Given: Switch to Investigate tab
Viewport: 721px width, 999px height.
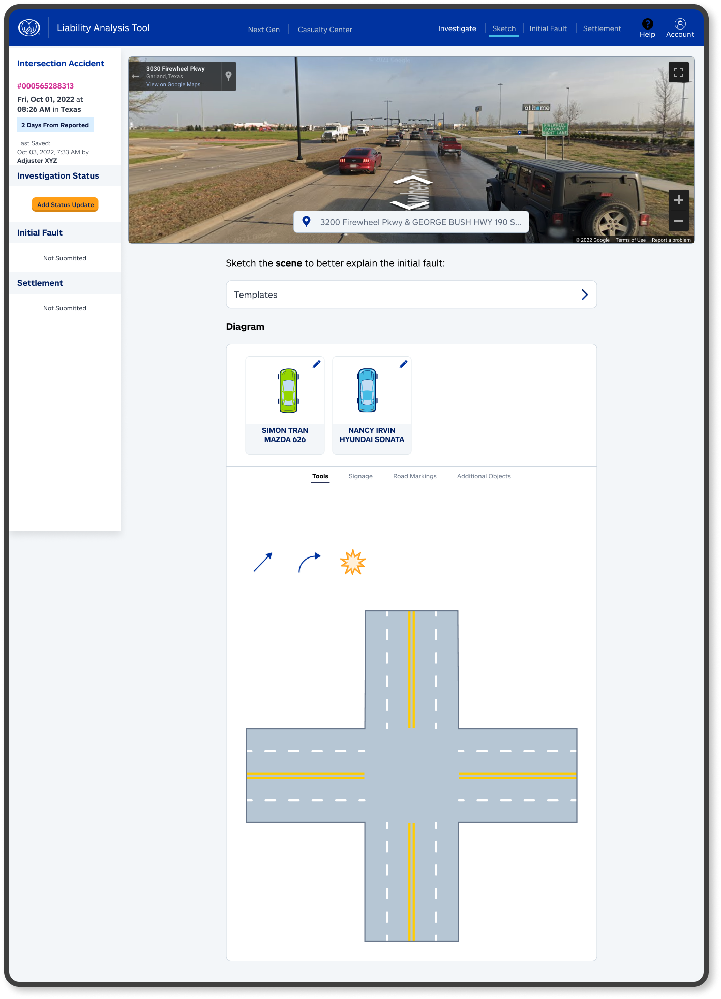Looking at the screenshot, I should tap(457, 28).
